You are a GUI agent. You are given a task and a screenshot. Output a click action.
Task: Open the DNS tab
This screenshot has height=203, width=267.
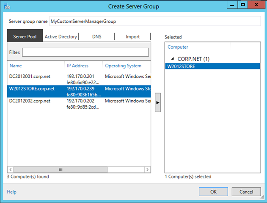pyautogui.click(x=96, y=37)
